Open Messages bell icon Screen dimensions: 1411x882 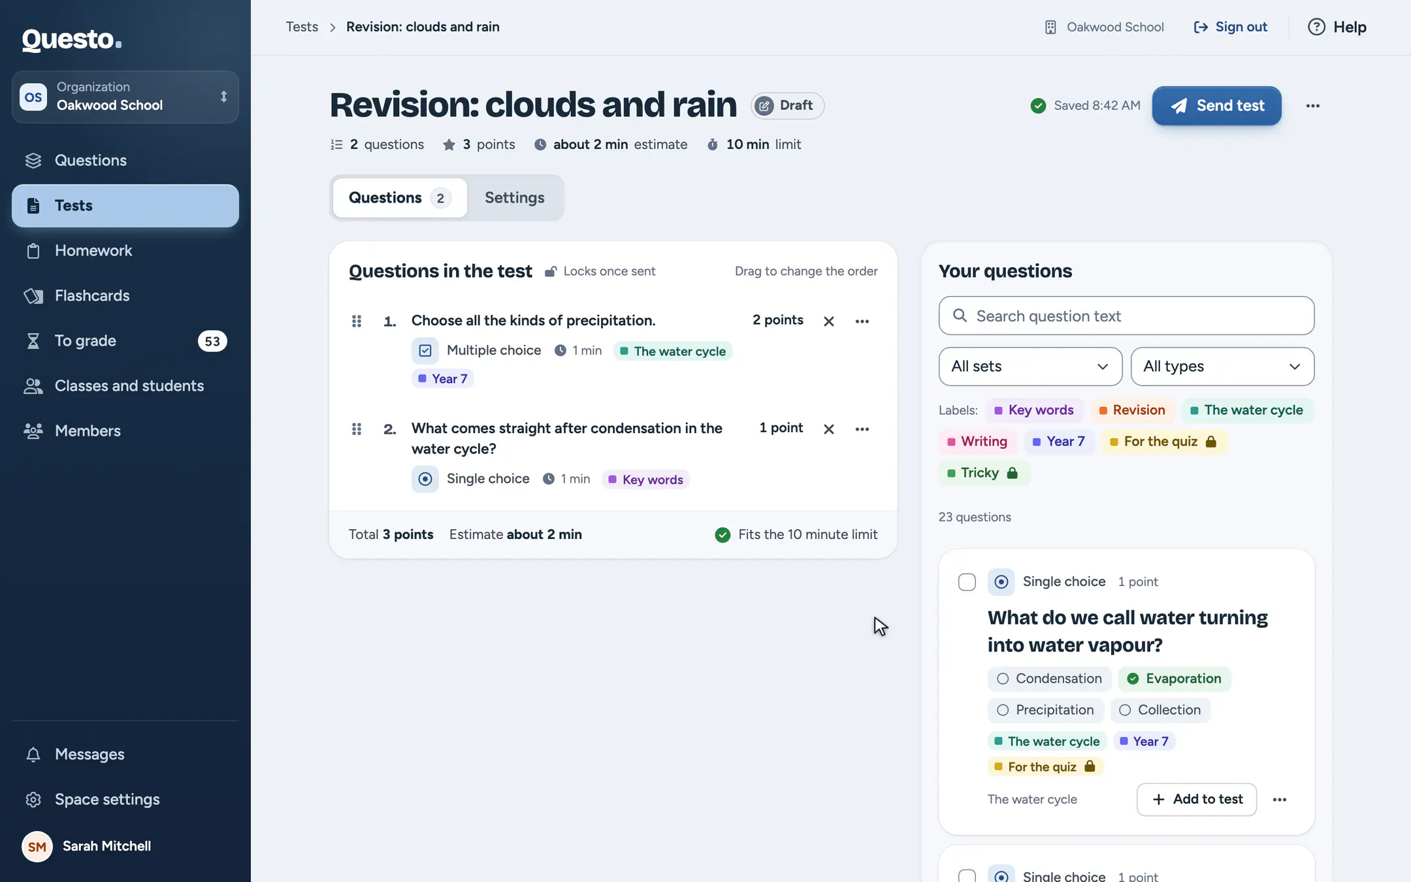click(x=33, y=755)
